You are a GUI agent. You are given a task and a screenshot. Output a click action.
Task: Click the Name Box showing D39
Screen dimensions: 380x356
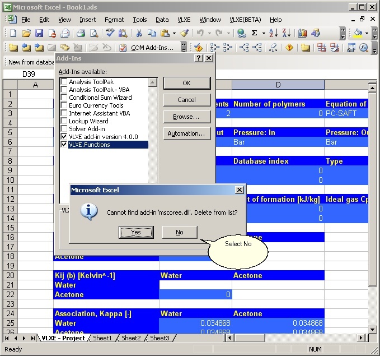point(29,74)
